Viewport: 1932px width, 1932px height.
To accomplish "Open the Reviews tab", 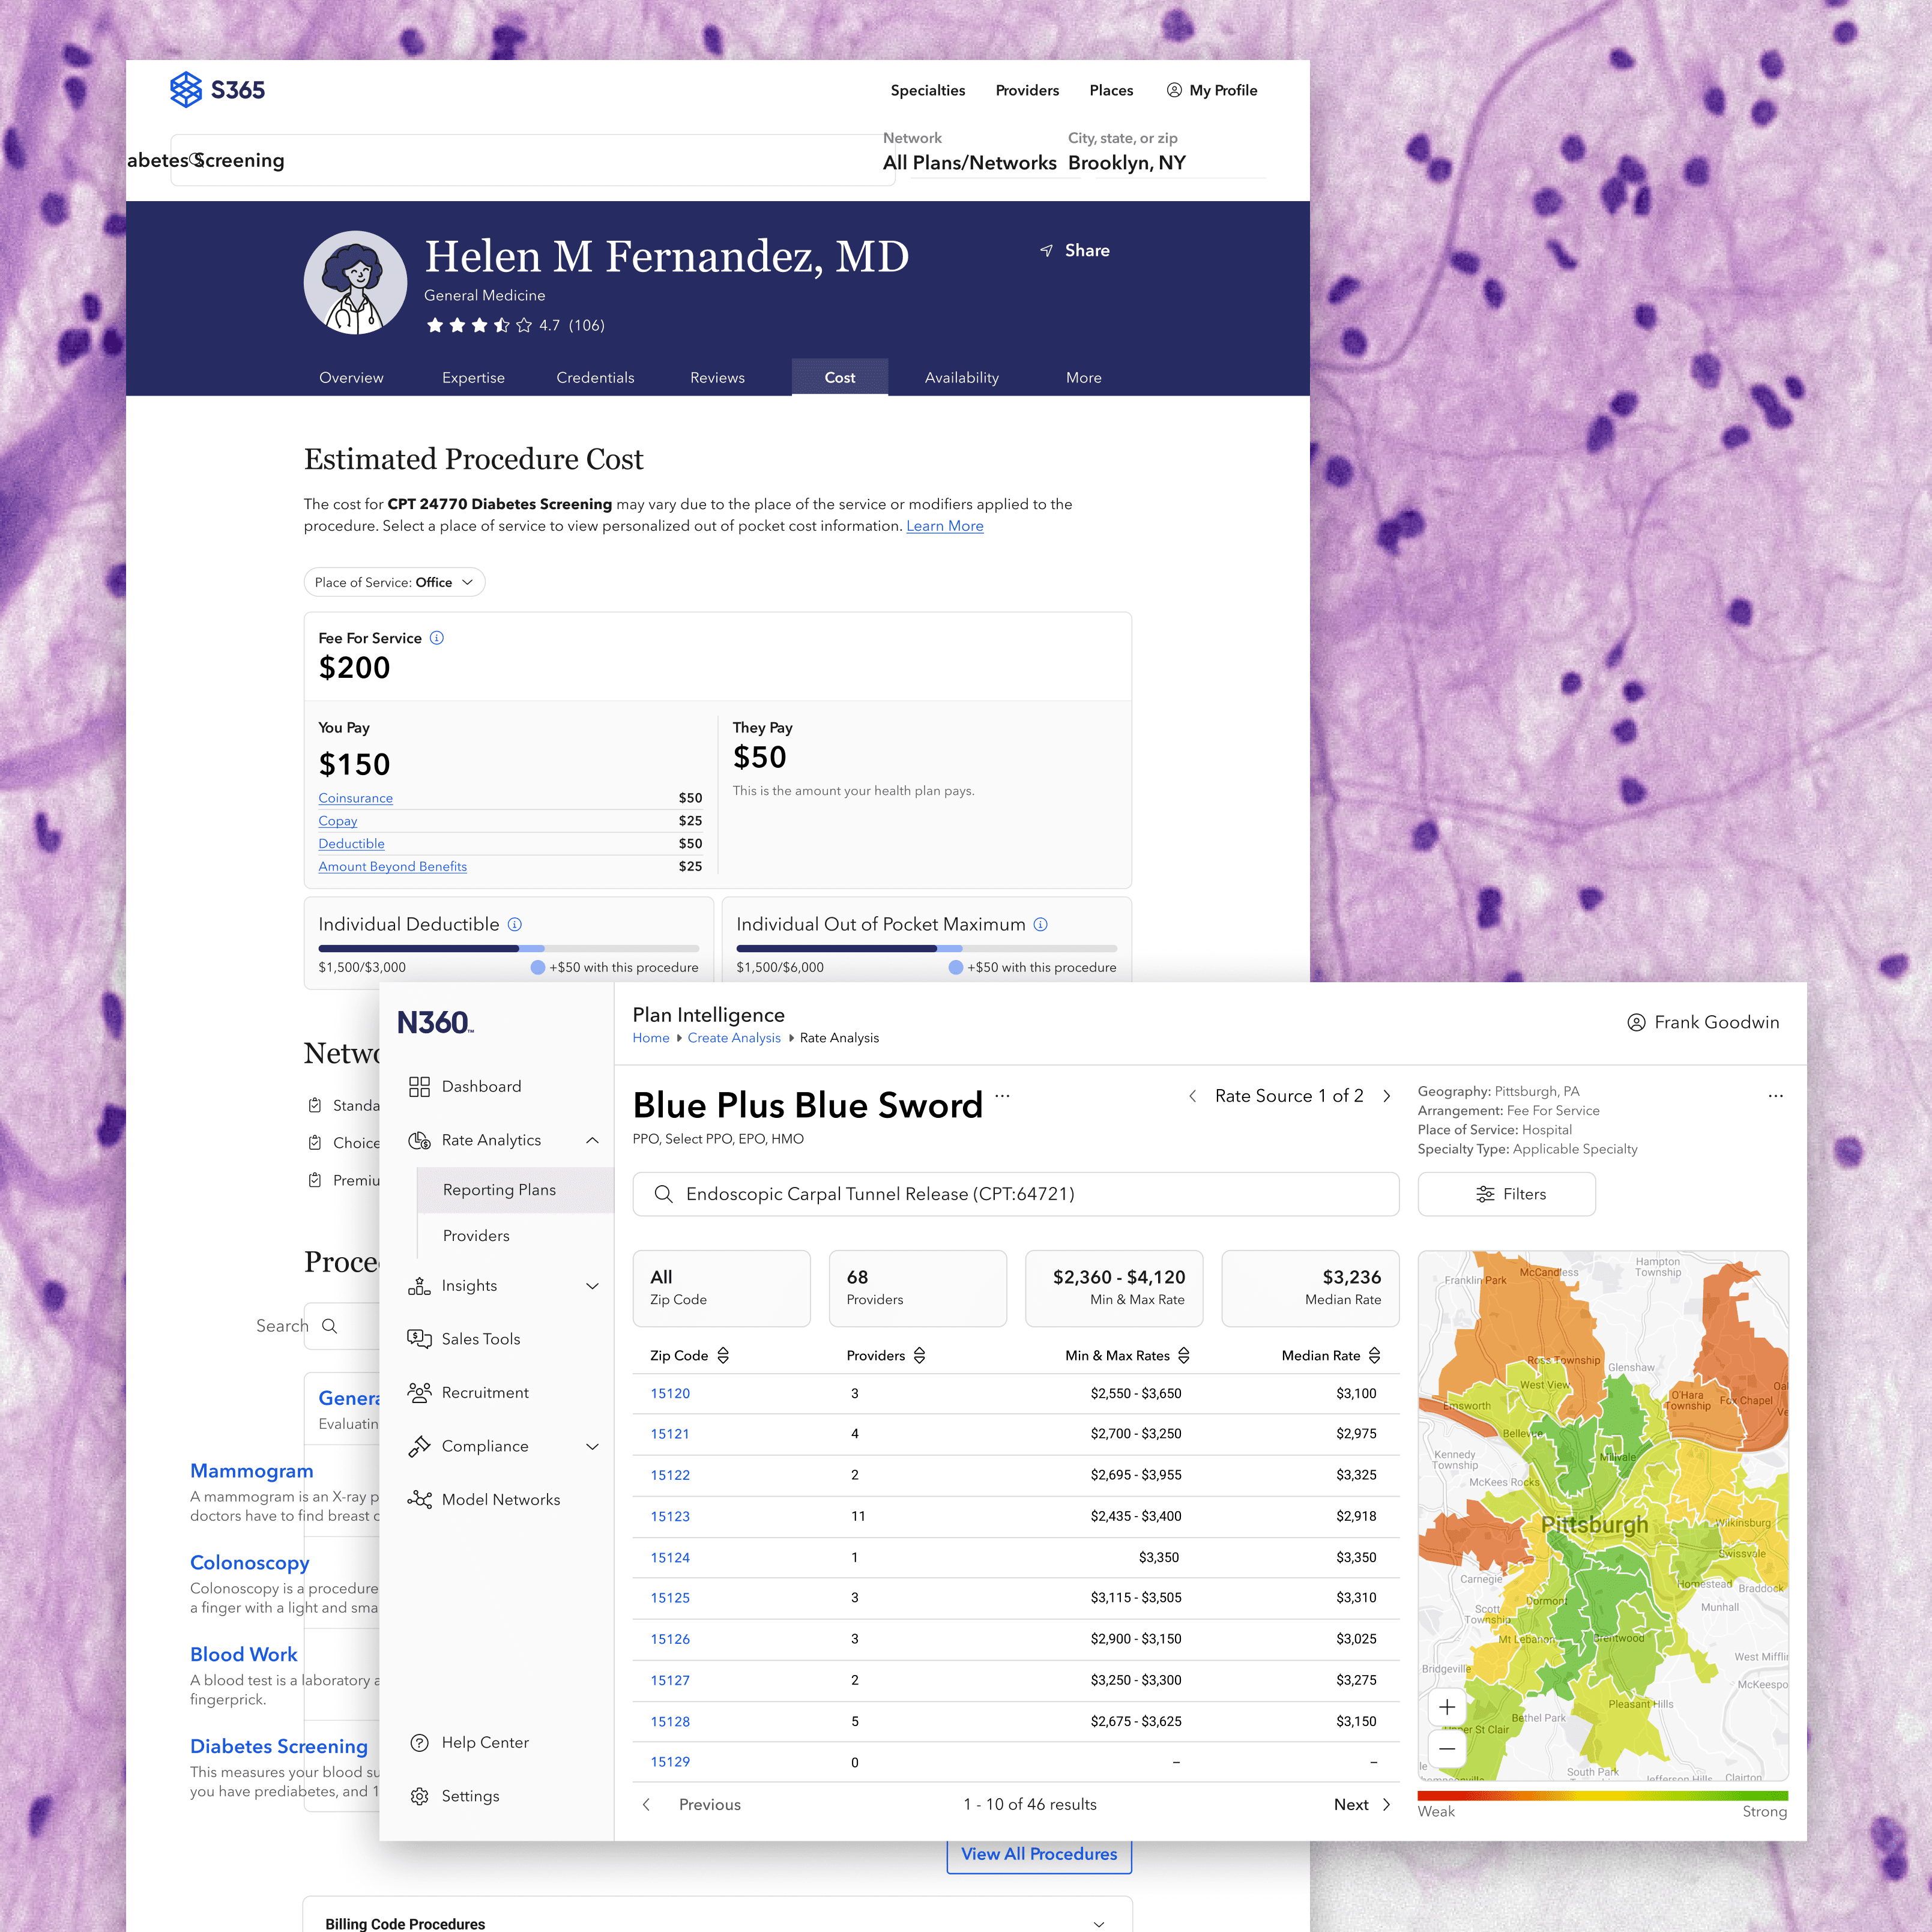I will click(x=717, y=377).
